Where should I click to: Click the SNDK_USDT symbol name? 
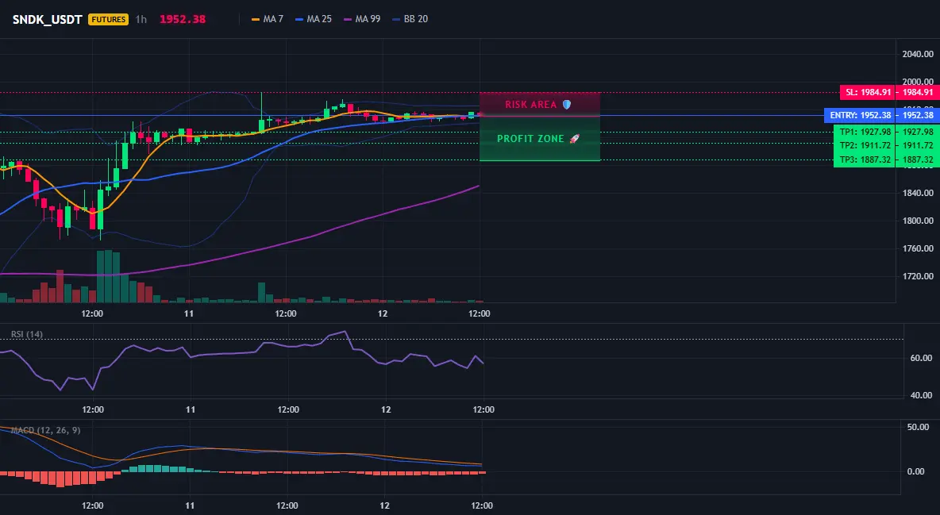(x=48, y=19)
